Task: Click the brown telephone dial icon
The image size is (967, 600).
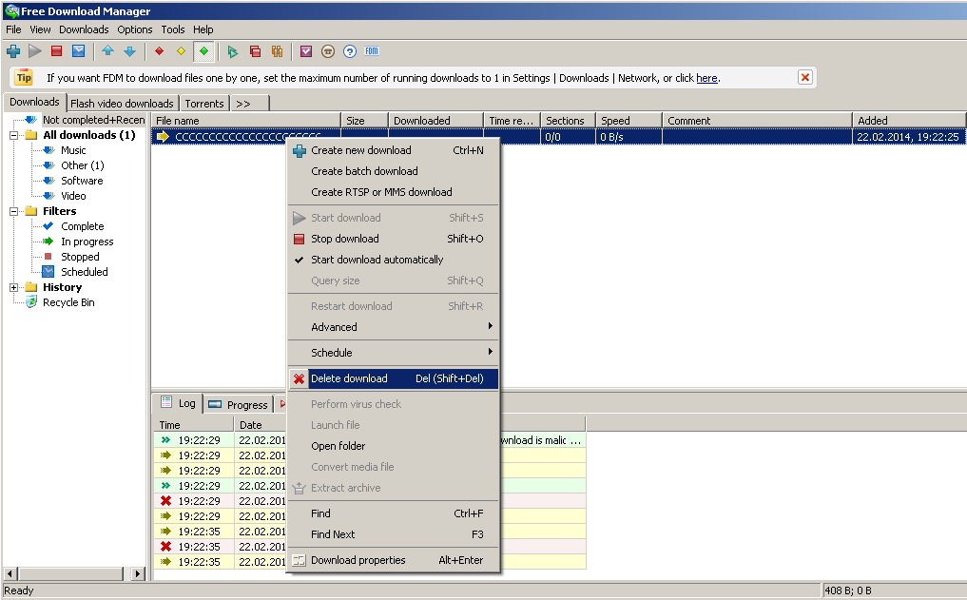Action: click(x=328, y=51)
